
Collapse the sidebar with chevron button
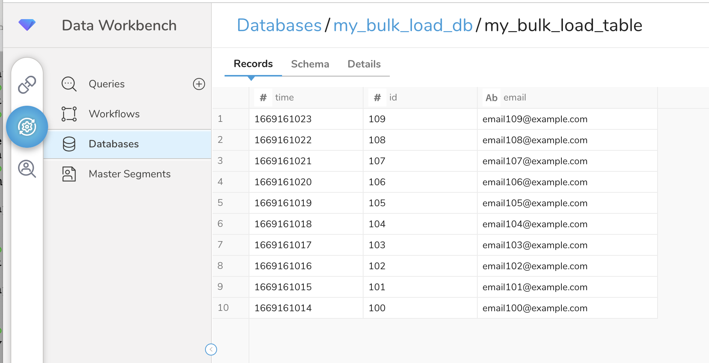click(x=211, y=349)
